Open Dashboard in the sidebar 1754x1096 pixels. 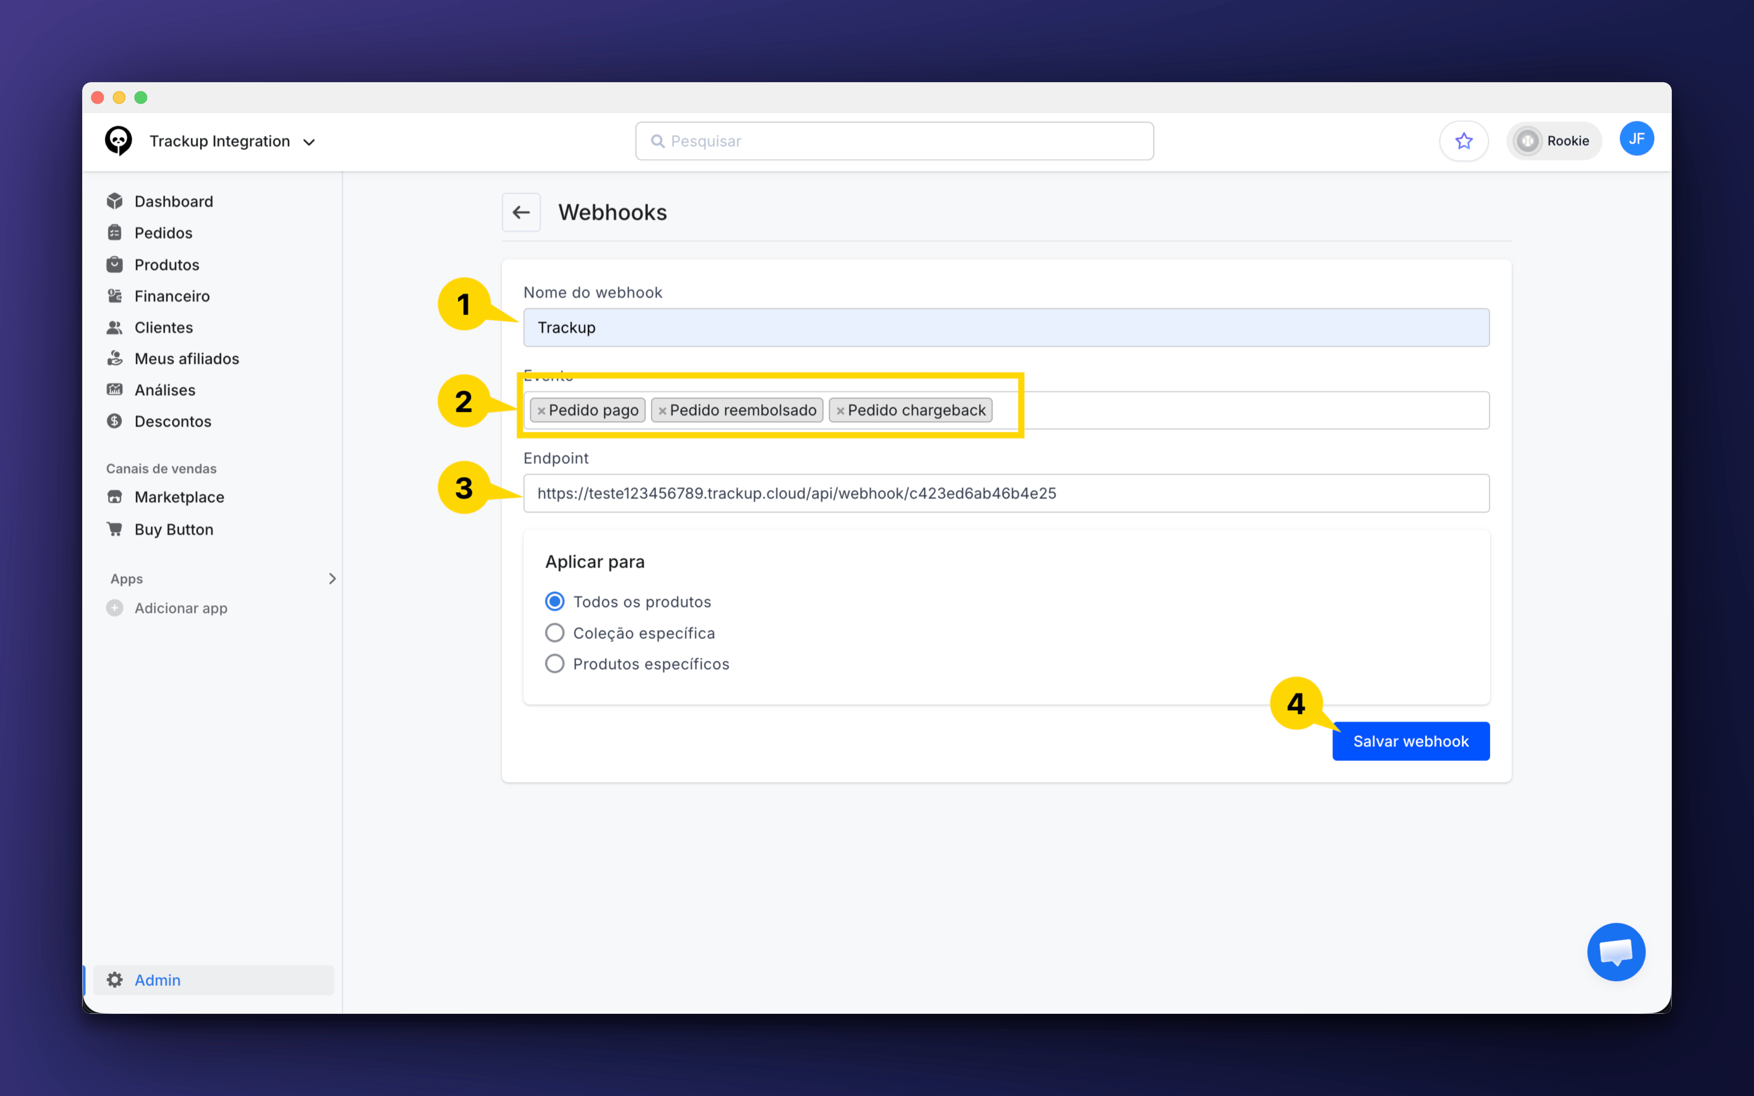[173, 201]
